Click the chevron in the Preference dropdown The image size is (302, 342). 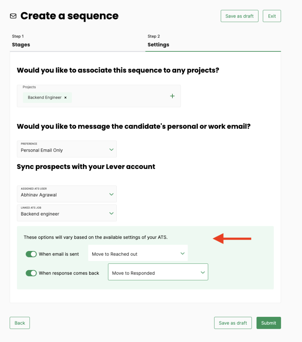click(111, 150)
